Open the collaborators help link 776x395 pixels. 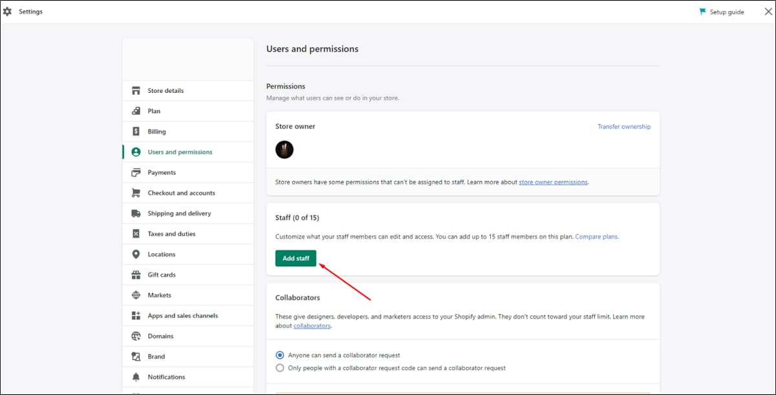(x=312, y=326)
